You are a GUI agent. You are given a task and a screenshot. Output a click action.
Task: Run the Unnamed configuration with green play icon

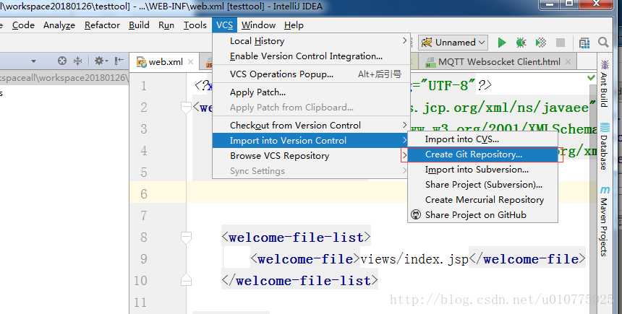pos(502,43)
